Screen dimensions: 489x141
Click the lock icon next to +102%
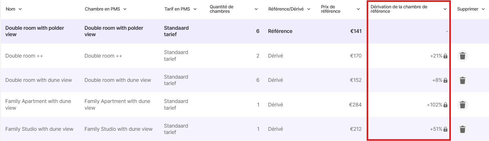[445, 105]
